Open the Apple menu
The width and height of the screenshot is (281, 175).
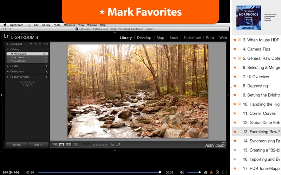(x=5, y=25)
